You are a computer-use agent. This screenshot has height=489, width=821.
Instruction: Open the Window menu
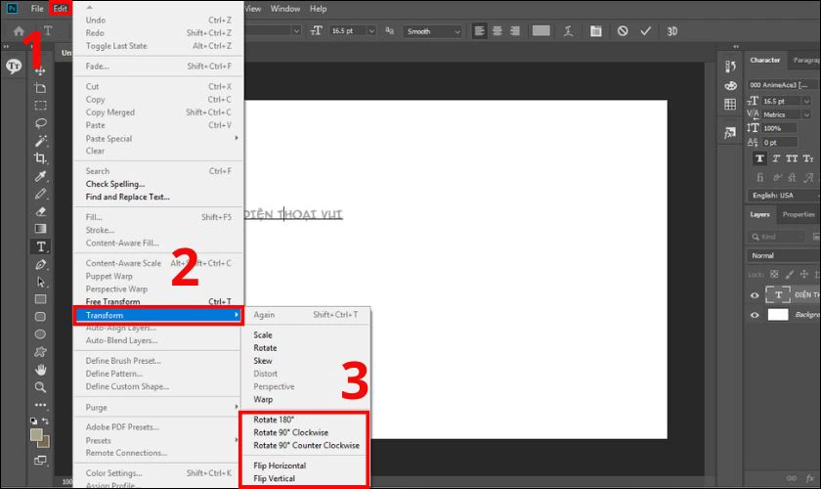pos(284,9)
